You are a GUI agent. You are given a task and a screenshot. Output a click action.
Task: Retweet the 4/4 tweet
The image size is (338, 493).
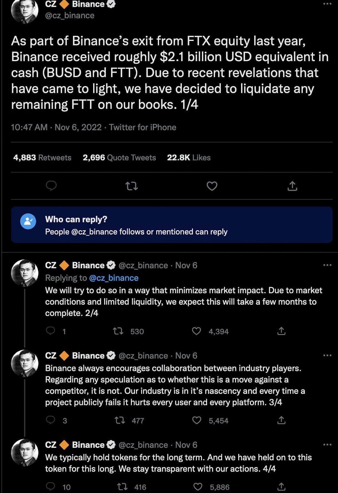(x=122, y=487)
